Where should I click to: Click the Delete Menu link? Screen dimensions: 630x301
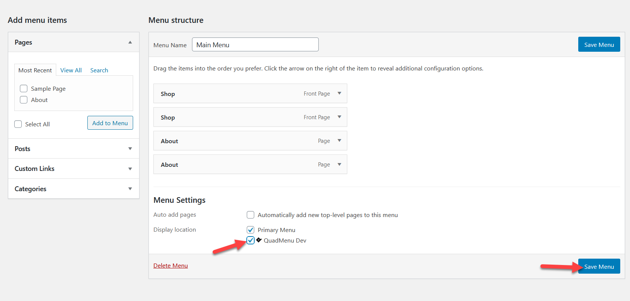pyautogui.click(x=171, y=265)
